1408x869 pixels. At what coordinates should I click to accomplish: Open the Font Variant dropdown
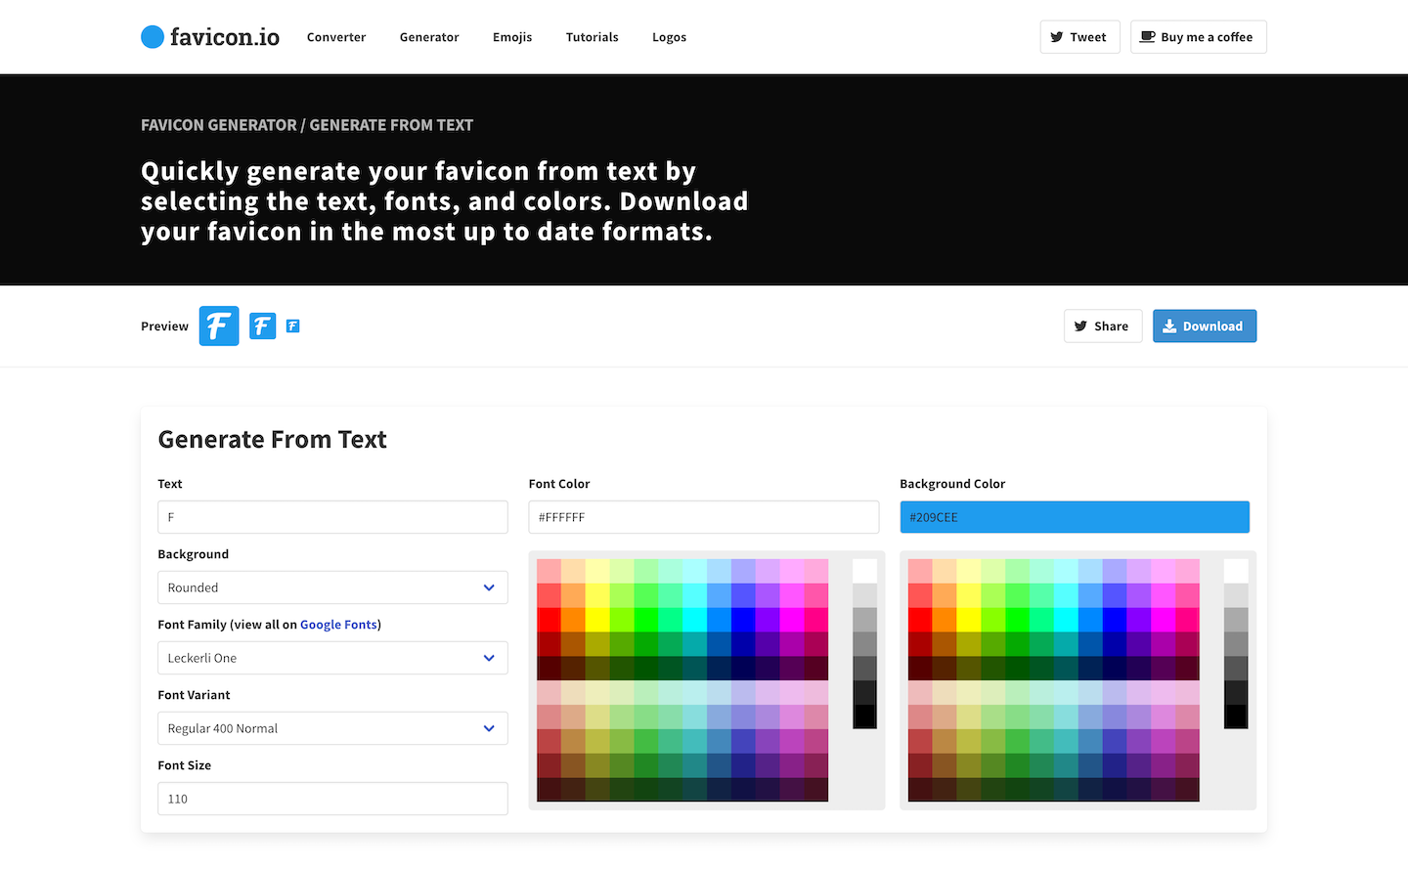[x=332, y=728]
